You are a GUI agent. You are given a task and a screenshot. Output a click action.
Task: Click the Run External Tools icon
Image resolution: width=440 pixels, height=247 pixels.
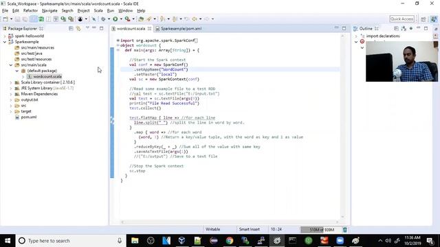pos(127,19)
